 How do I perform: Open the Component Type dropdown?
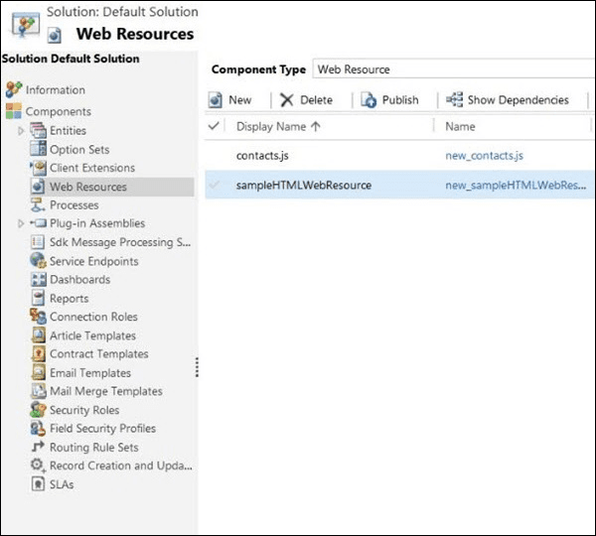(x=452, y=69)
